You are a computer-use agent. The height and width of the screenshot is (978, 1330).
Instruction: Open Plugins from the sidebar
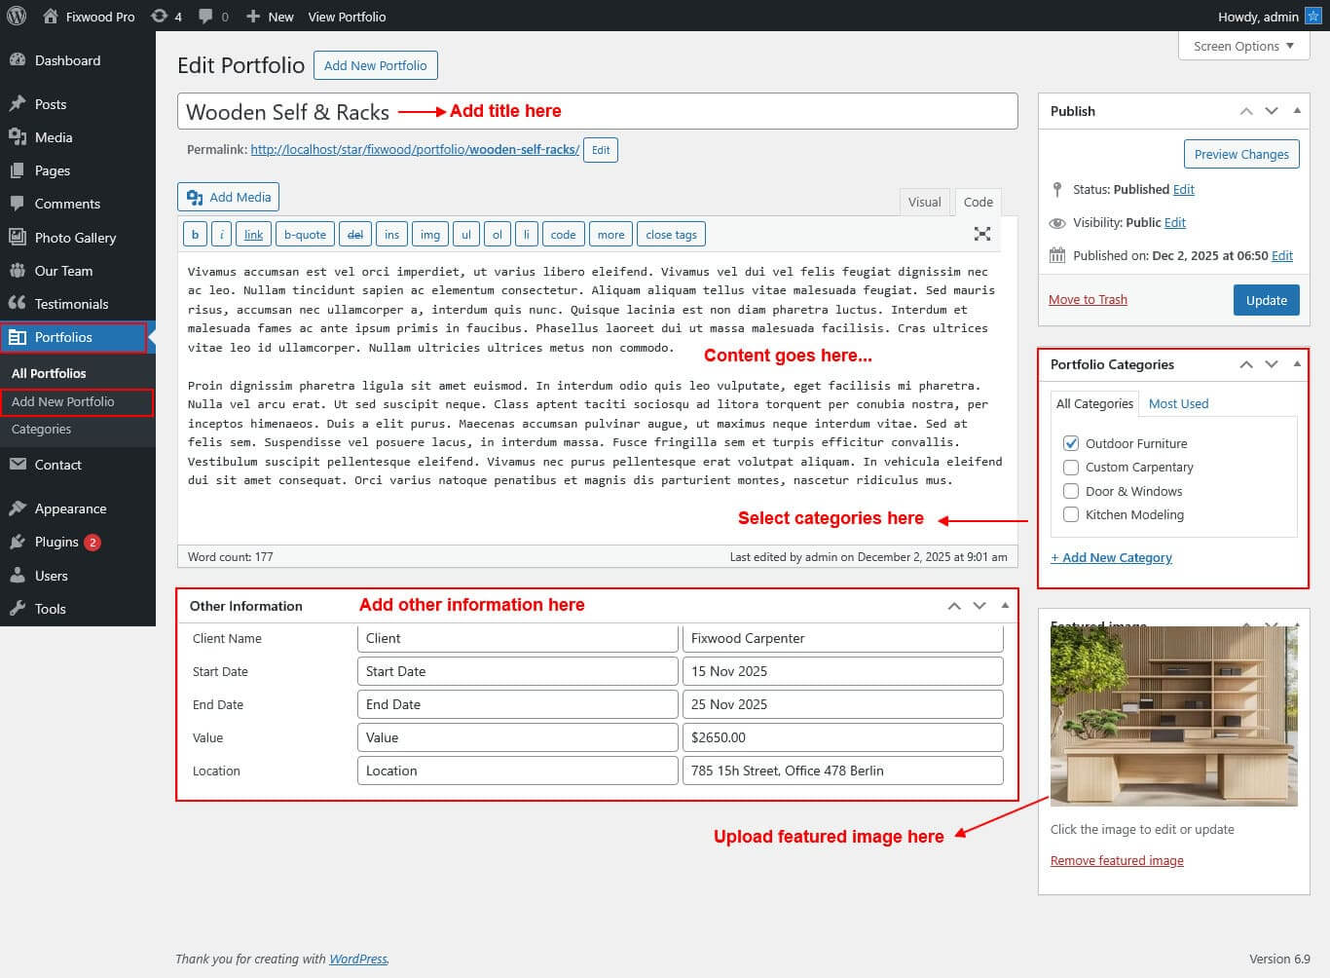(x=56, y=542)
